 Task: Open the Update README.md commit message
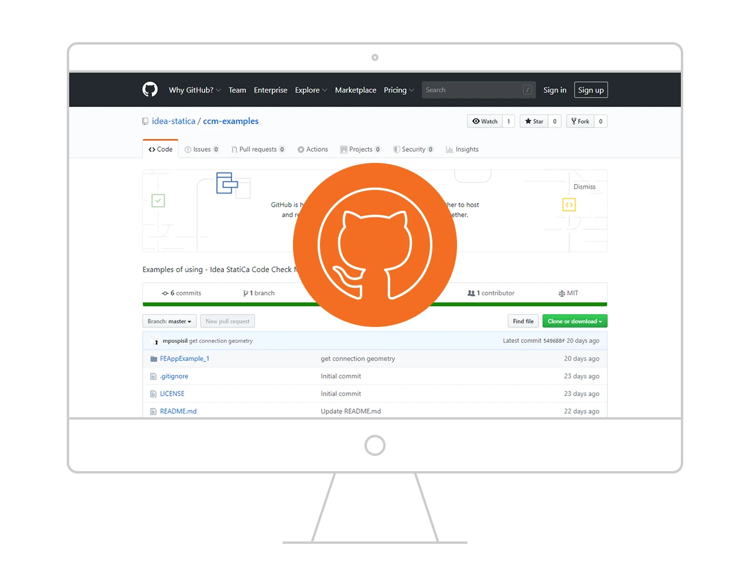351,411
